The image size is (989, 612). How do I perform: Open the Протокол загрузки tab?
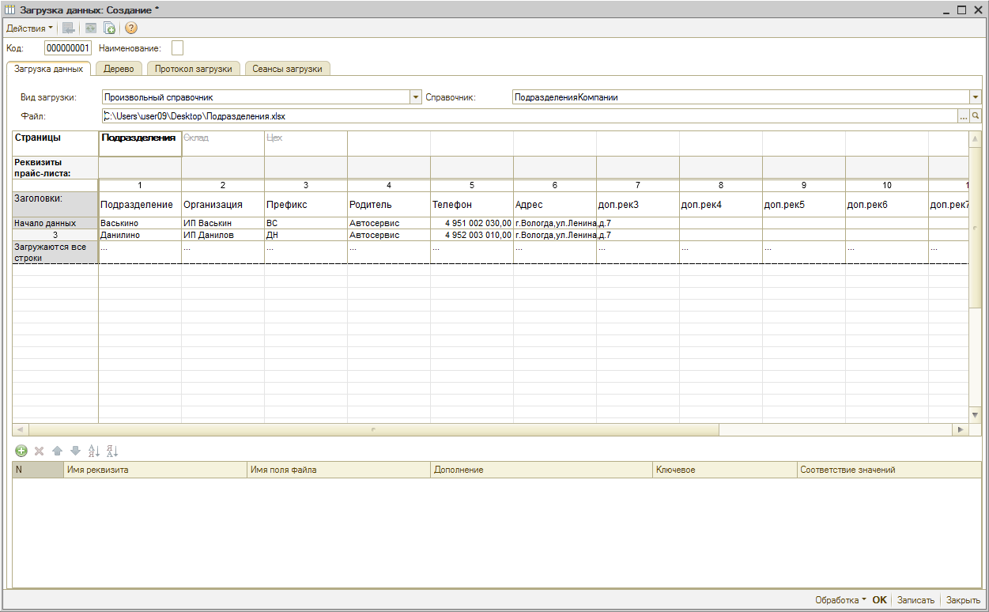coord(193,69)
